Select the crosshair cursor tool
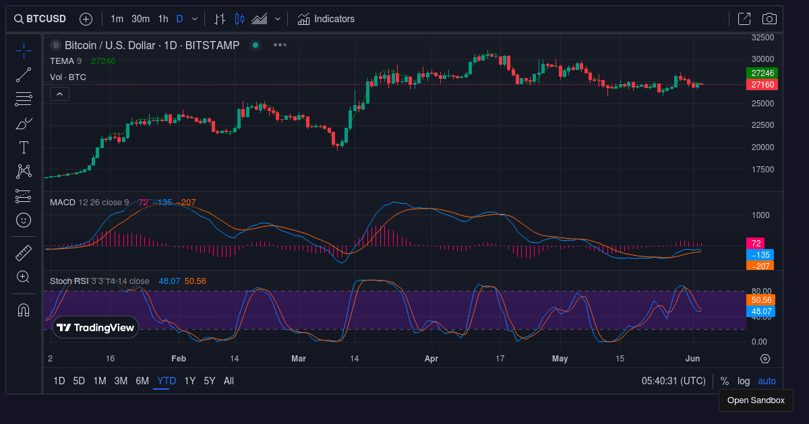The height and width of the screenshot is (424, 809). click(23, 50)
